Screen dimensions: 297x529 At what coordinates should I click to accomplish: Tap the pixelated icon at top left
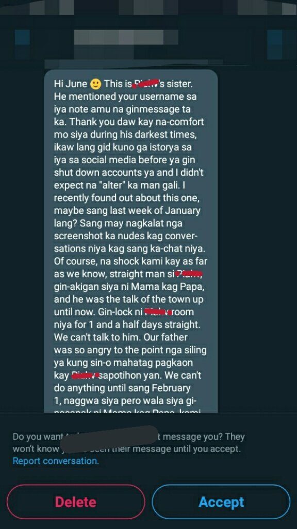tap(22, 44)
